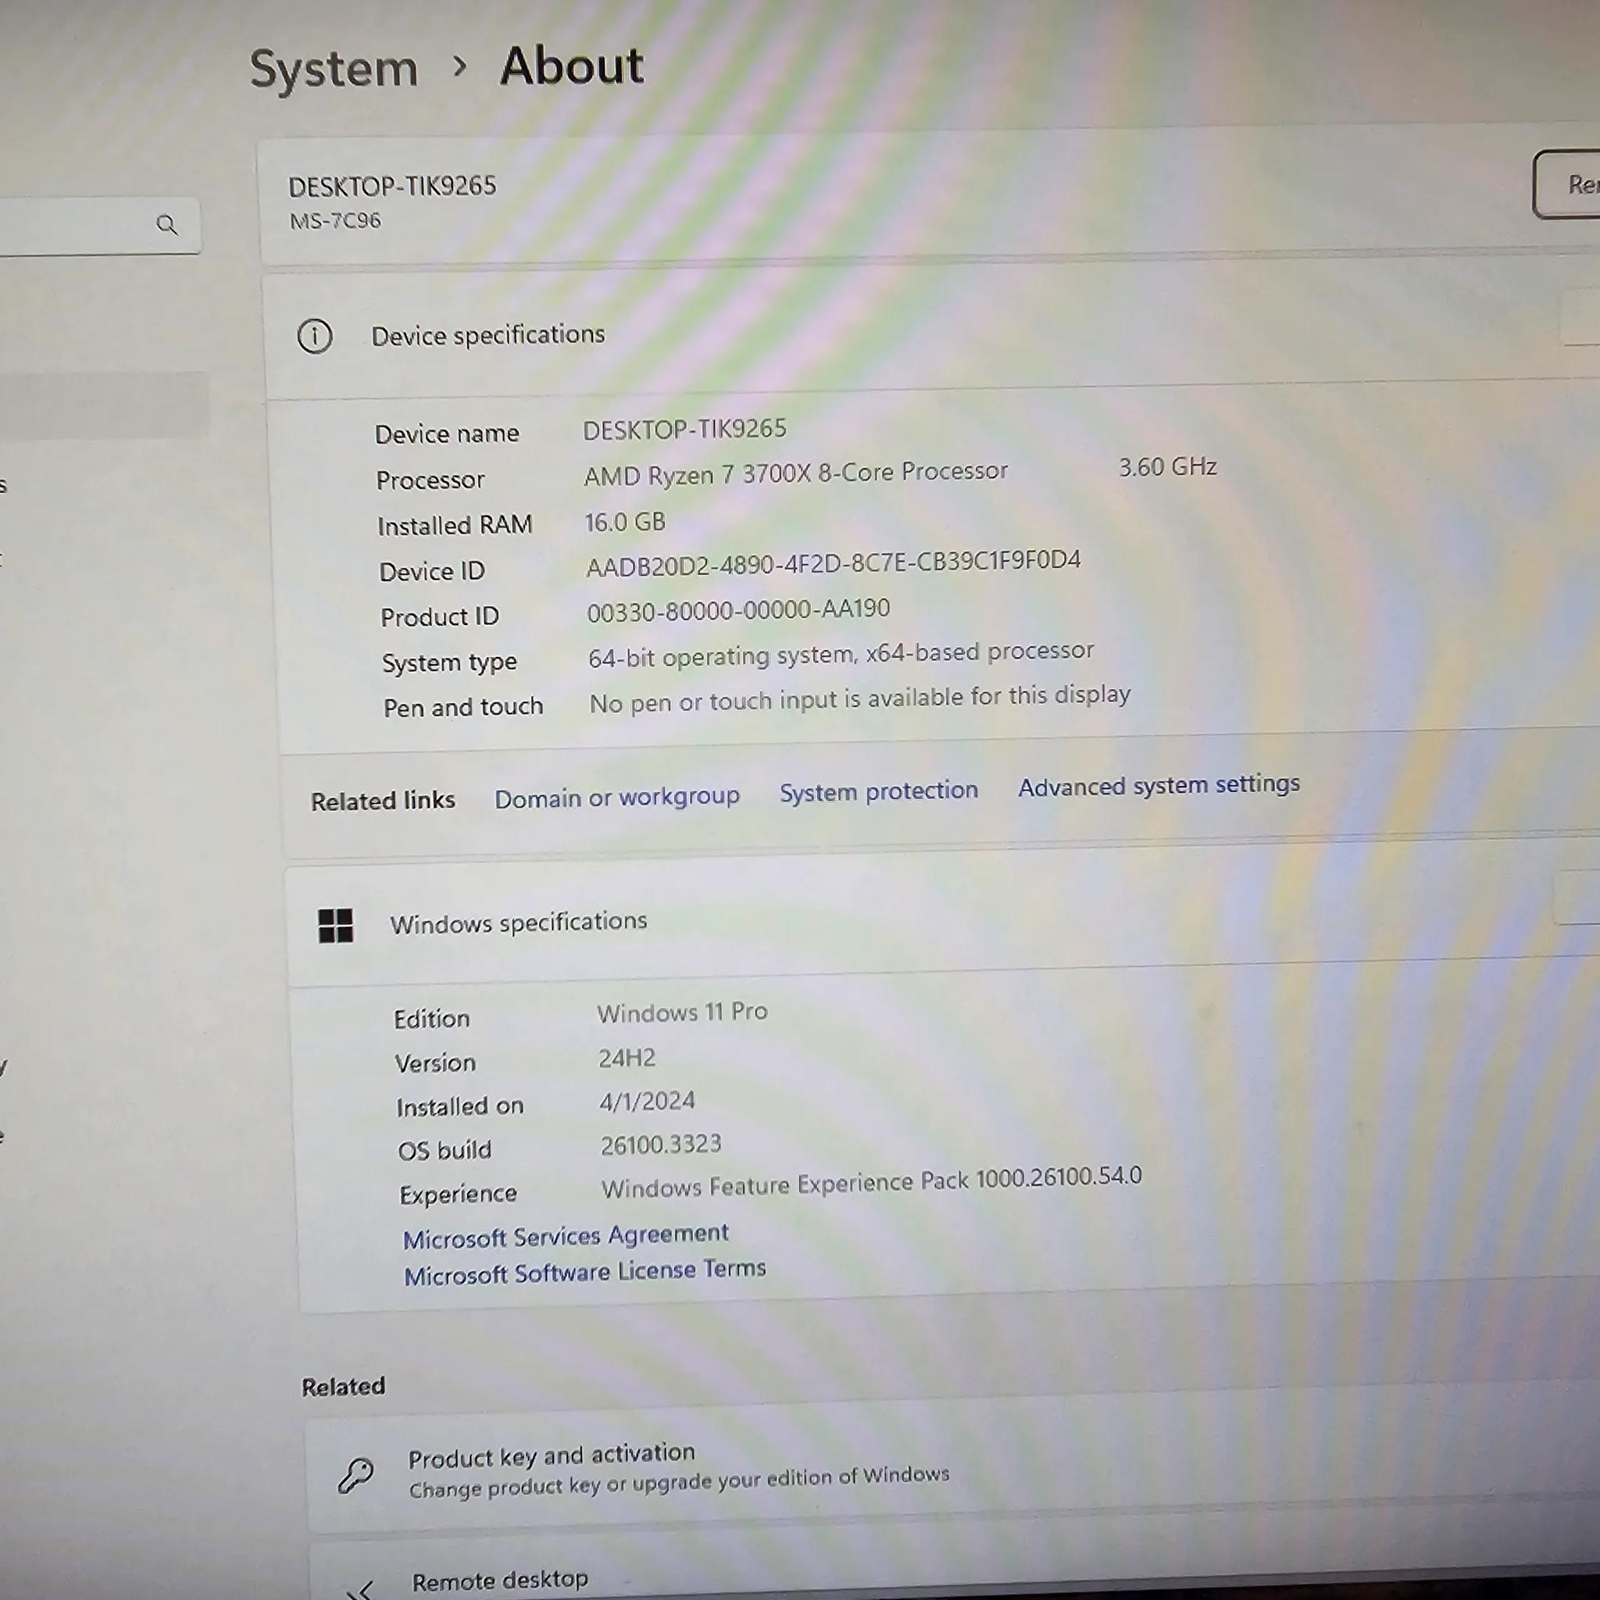Viewport: 1600px width, 1600px height.
Task: Click the Device specifications heading
Action: (487, 334)
